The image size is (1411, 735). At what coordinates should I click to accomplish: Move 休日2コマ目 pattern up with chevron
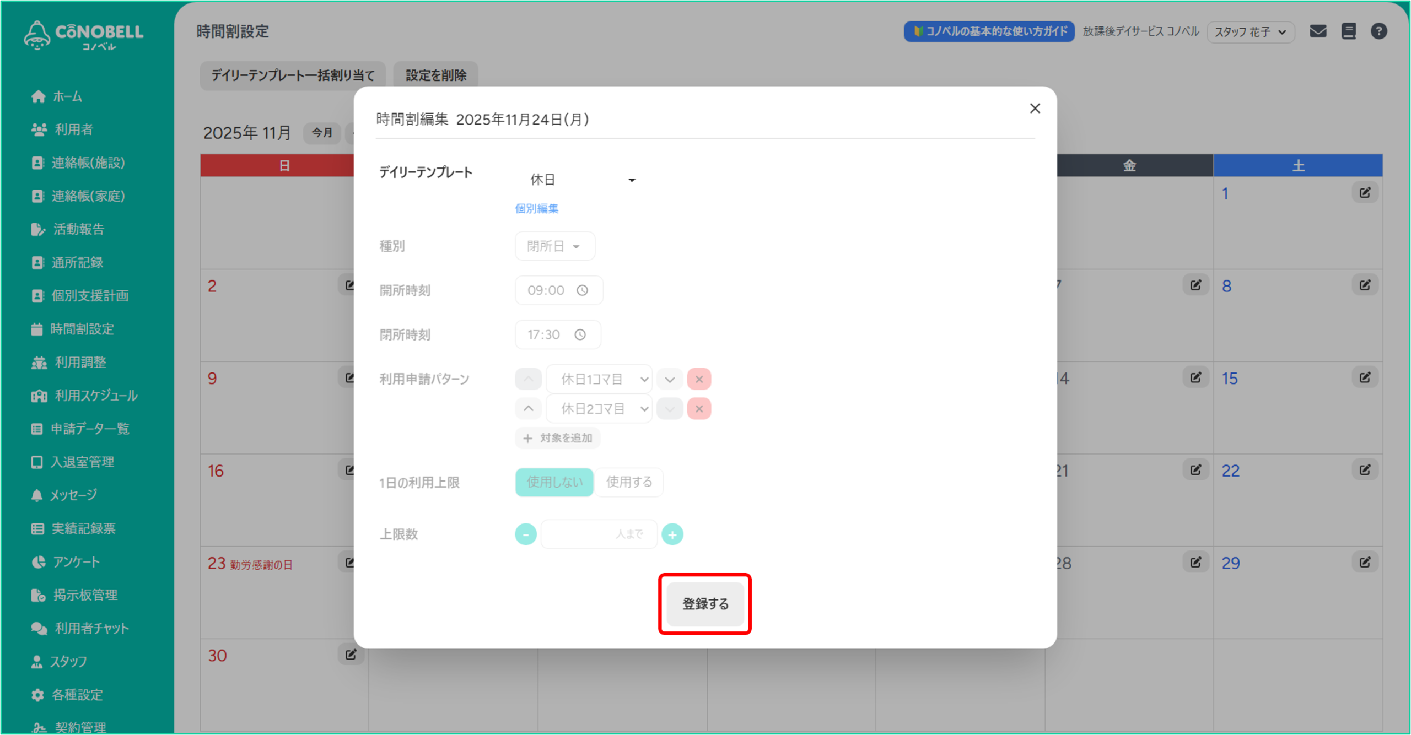click(x=528, y=409)
